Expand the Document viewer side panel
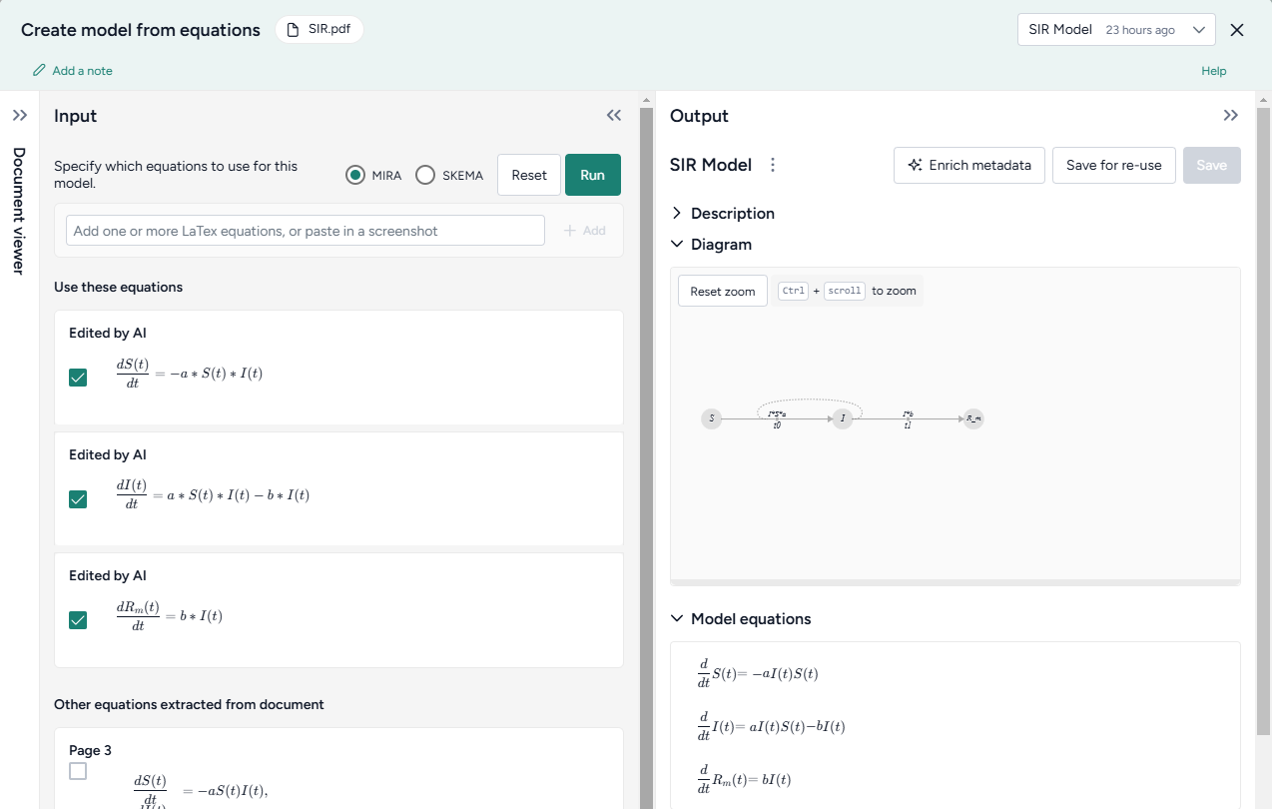This screenshot has height=809, width=1272. [19, 116]
